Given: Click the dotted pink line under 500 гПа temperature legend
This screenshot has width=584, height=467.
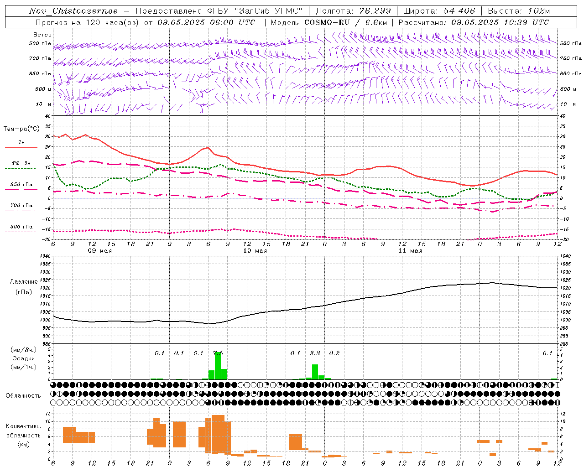Looking at the screenshot, I should point(20,232).
